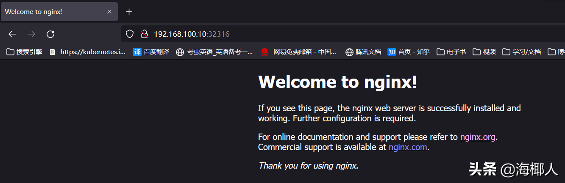Open the 百度翻译 bookmark

pyautogui.click(x=151, y=52)
